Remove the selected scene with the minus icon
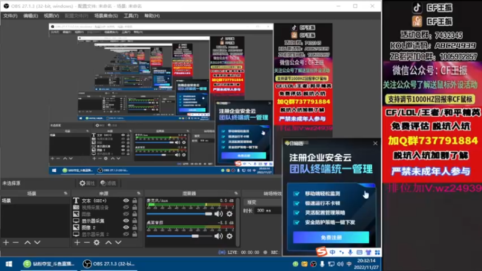This screenshot has height=271, width=482. (x=16, y=243)
